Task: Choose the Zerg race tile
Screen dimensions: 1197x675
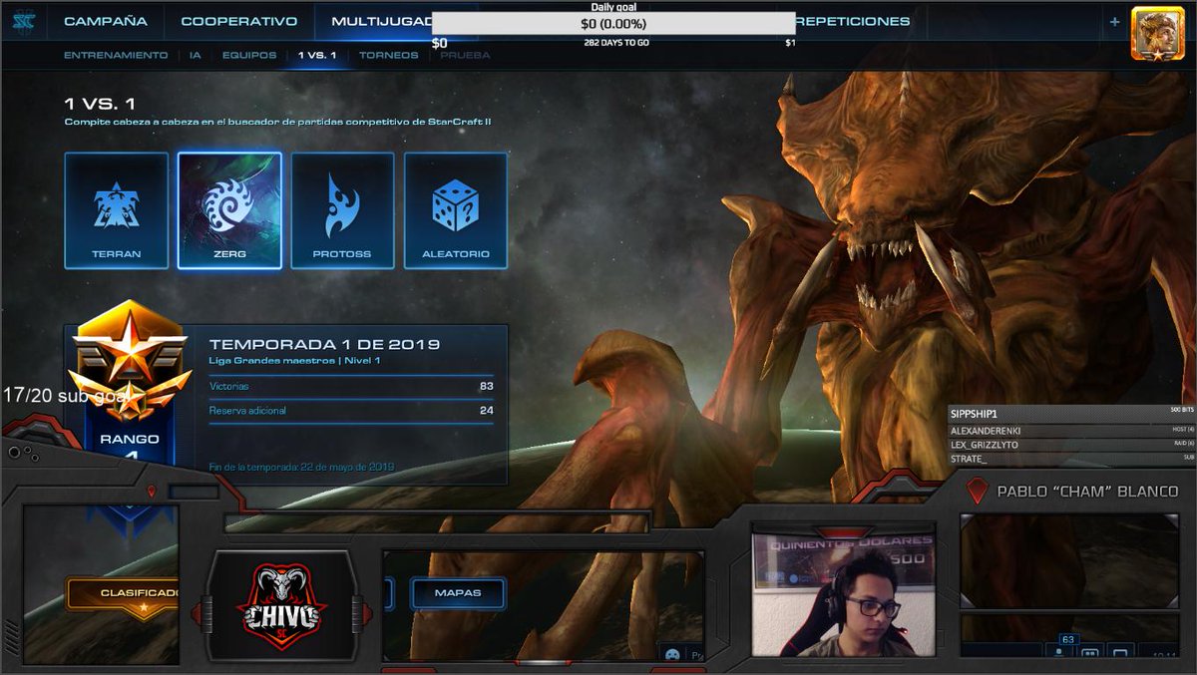Action: [x=229, y=210]
